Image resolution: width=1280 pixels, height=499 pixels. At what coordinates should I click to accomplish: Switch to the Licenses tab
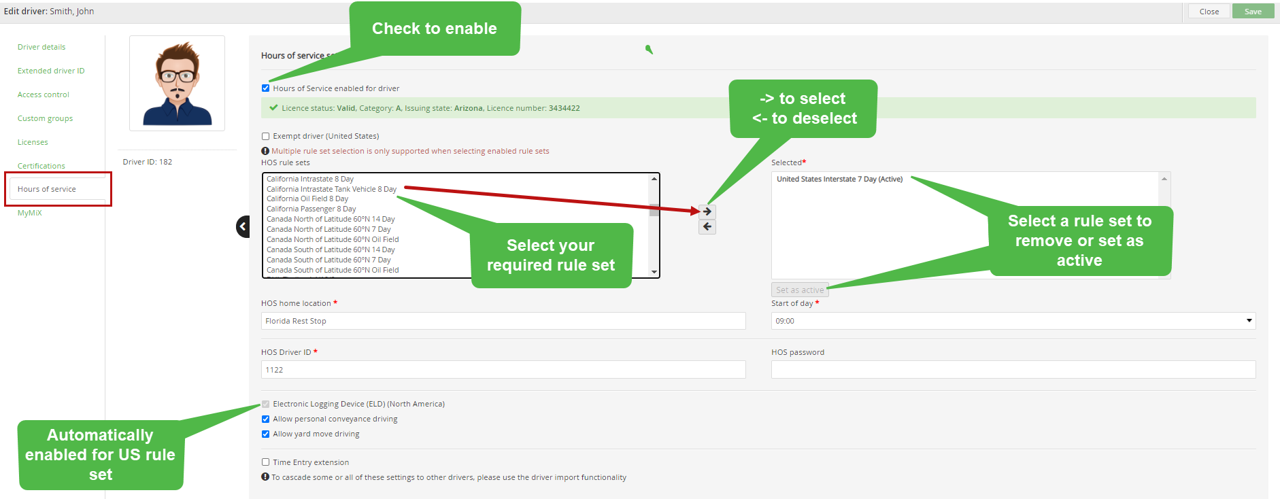(33, 142)
